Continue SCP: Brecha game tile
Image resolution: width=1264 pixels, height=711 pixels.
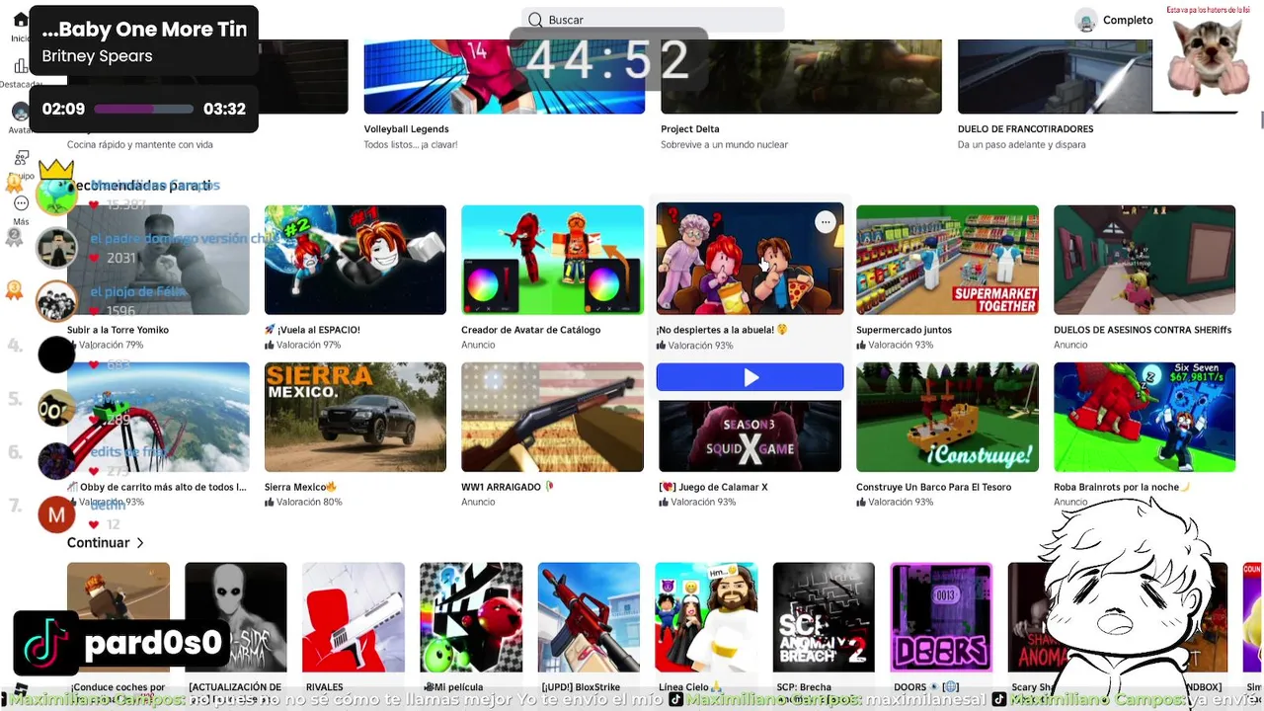coord(824,617)
